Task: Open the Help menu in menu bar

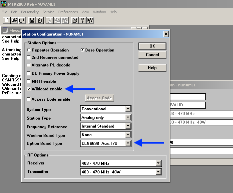Action: (x=113, y=12)
